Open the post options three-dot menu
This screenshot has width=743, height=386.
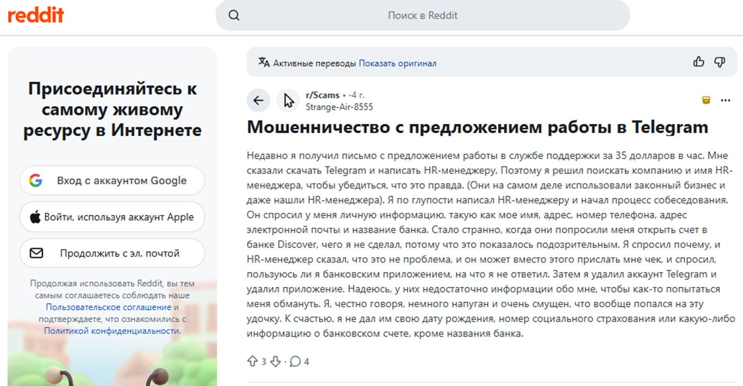(x=725, y=100)
